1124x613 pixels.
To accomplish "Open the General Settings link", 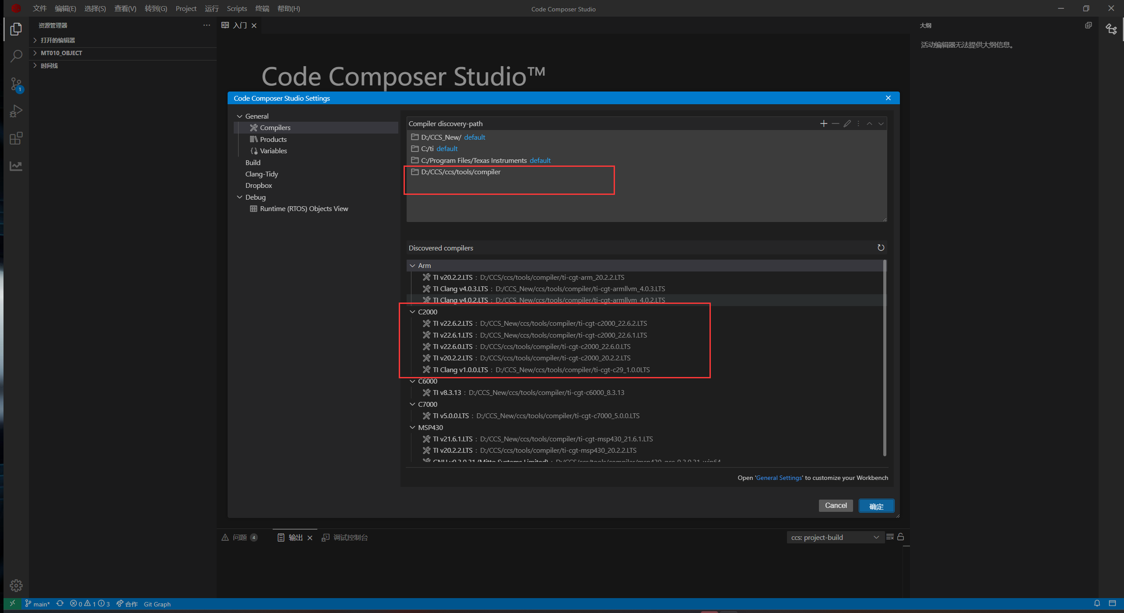I will 779,478.
